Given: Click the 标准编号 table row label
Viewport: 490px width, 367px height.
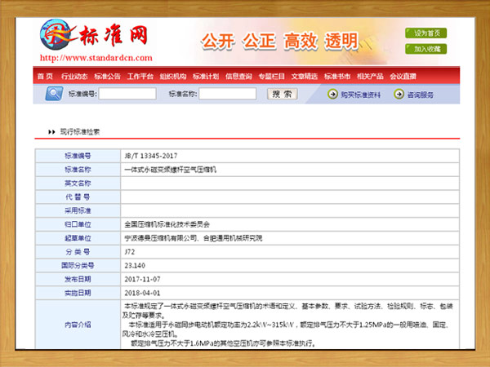Looking at the screenshot, I should 78,156.
